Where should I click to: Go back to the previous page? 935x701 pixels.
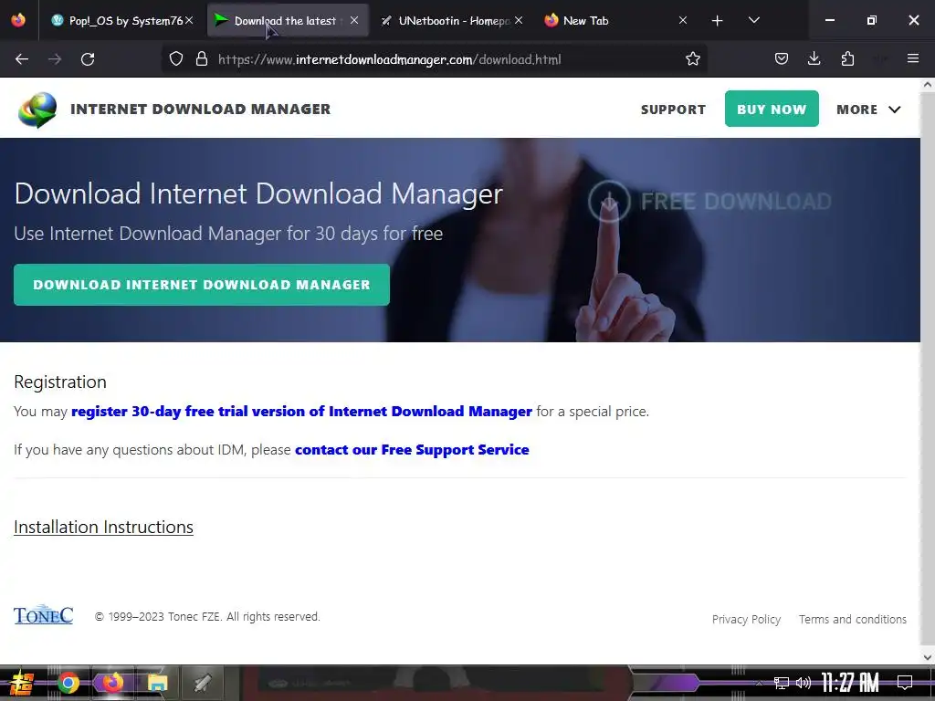22,59
